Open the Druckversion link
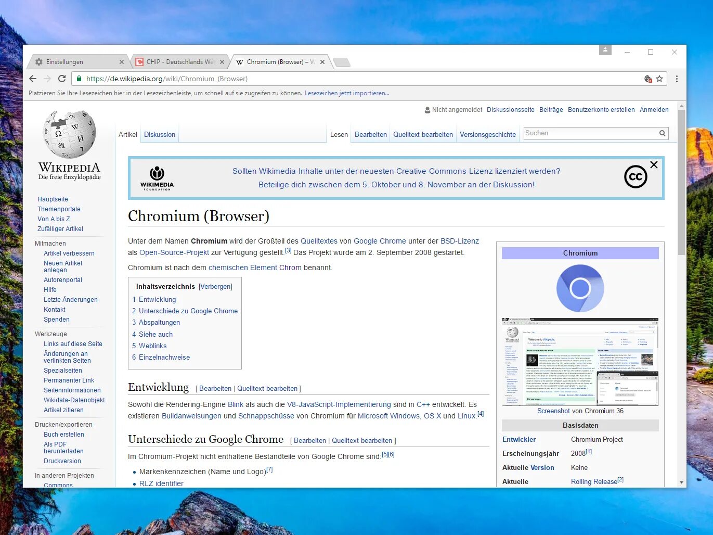 tap(62, 461)
